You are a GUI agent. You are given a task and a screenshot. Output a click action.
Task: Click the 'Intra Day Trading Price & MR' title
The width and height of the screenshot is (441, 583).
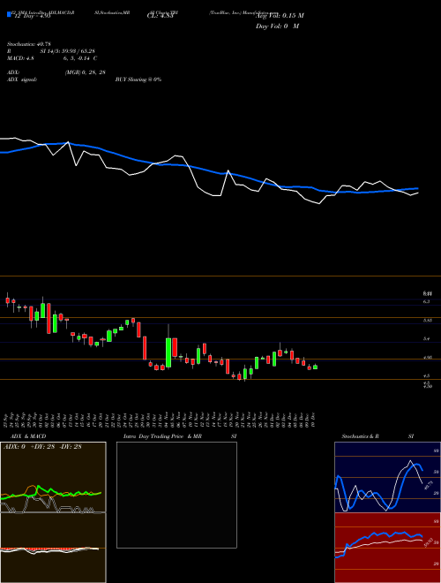click(162, 436)
